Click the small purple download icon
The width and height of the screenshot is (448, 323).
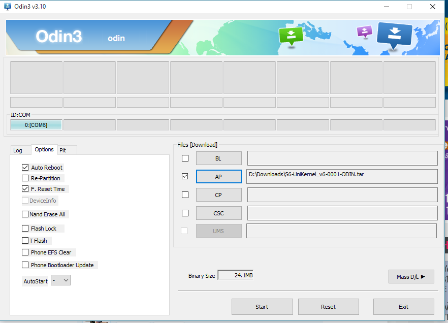364,32
